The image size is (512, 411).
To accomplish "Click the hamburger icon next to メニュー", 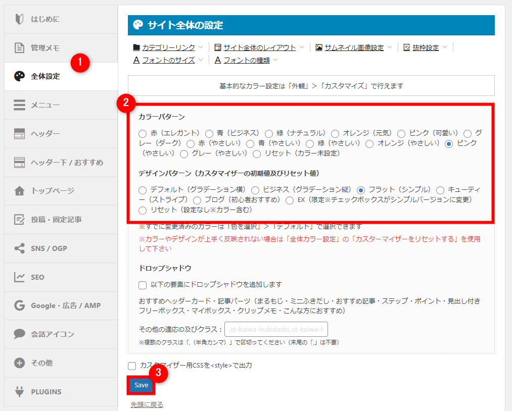I will [x=19, y=105].
